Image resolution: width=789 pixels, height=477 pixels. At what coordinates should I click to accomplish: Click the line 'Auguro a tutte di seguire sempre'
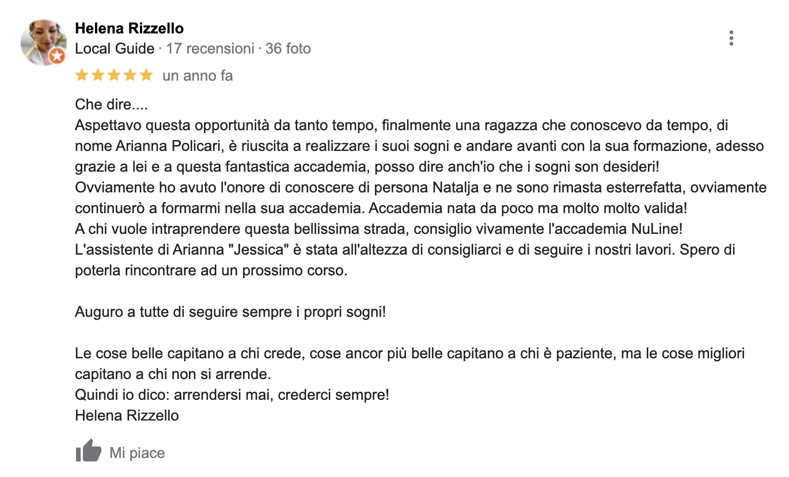[x=230, y=312]
